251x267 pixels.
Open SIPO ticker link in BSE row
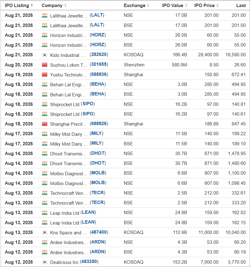[x=88, y=113]
